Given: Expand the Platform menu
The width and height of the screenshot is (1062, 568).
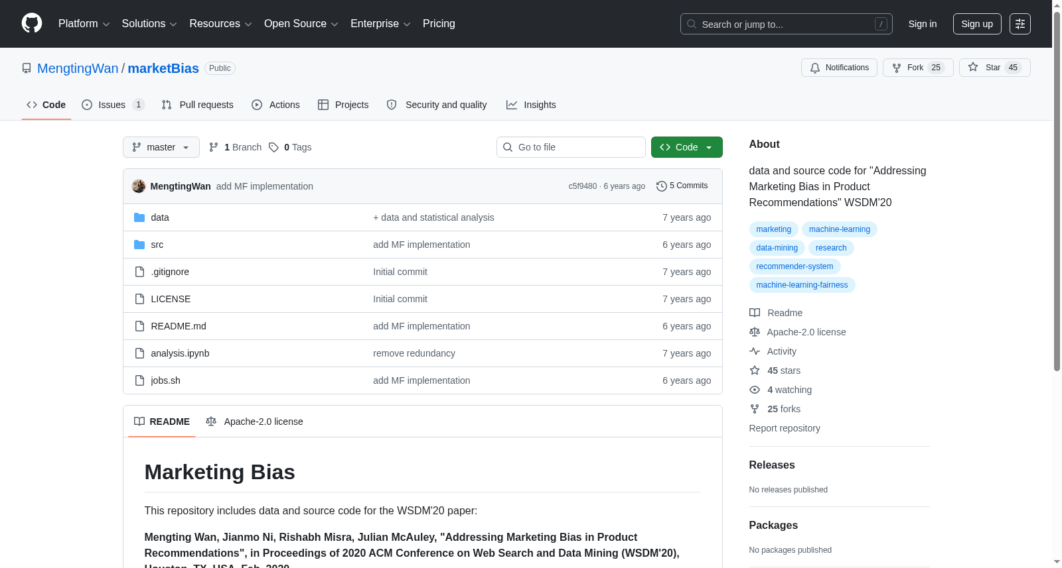Looking at the screenshot, I should point(84,24).
